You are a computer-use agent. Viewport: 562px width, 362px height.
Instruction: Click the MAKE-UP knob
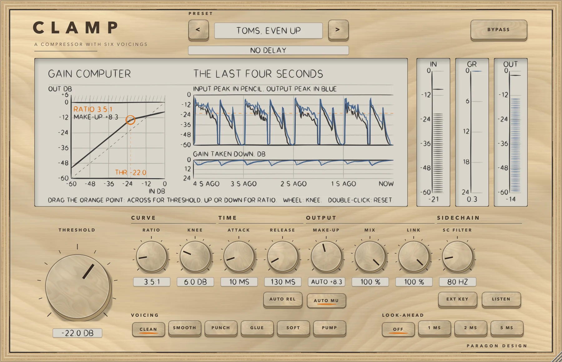tap(327, 257)
